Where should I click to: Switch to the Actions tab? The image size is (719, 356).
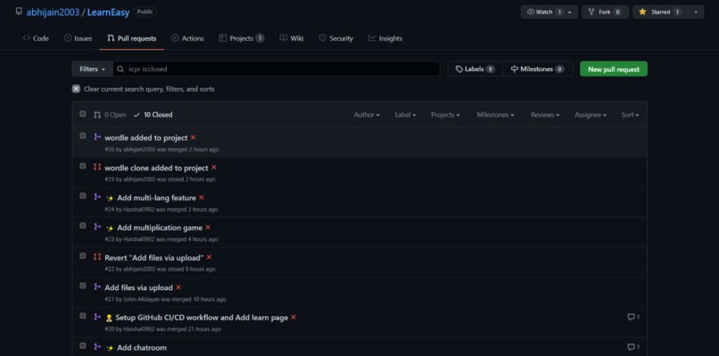[x=187, y=38]
